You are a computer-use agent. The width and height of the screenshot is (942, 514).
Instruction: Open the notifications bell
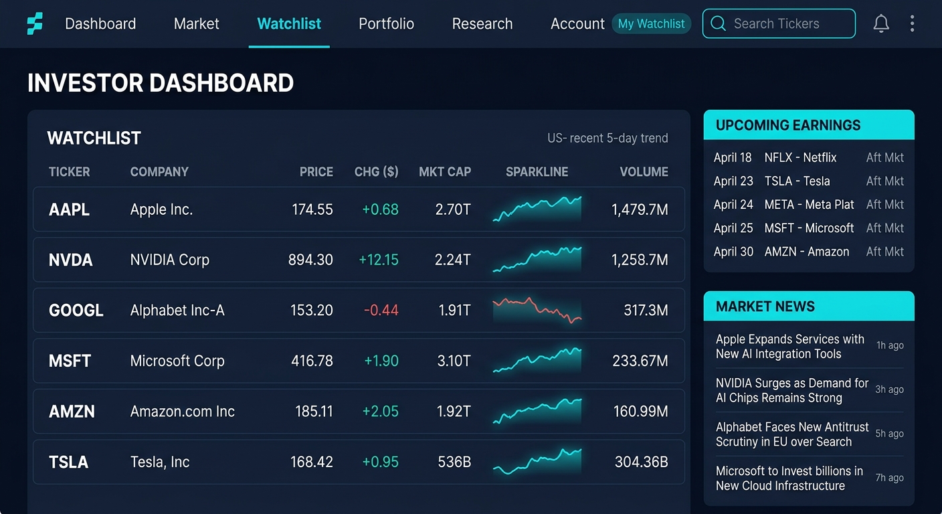[881, 24]
